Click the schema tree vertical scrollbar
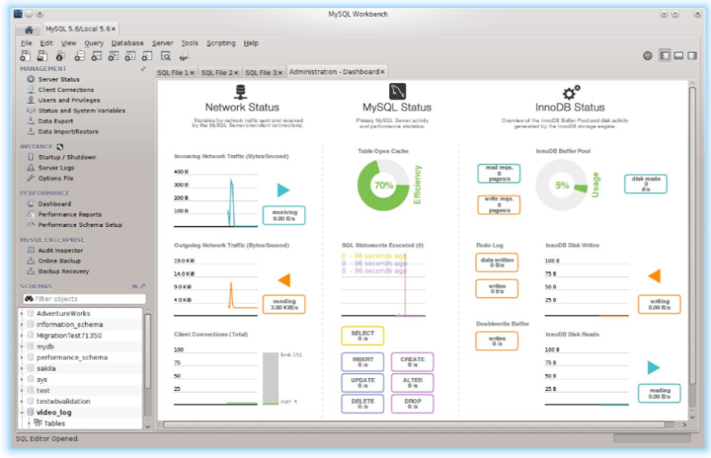 [147, 351]
